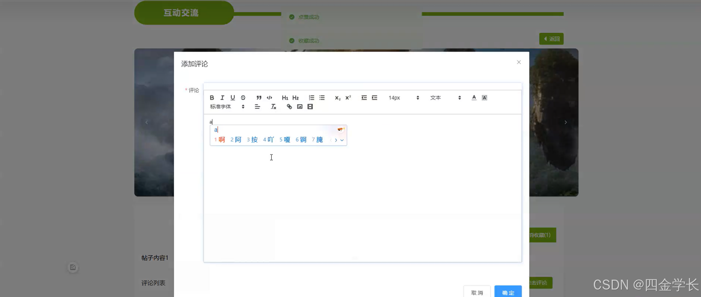Click the 互动交流 header badge
This screenshot has width=701, height=297.
point(184,13)
